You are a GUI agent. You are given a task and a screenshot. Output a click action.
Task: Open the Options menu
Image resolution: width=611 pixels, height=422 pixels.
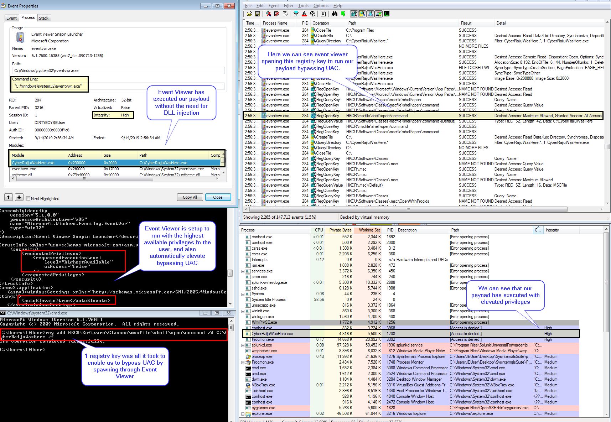pos(321,6)
